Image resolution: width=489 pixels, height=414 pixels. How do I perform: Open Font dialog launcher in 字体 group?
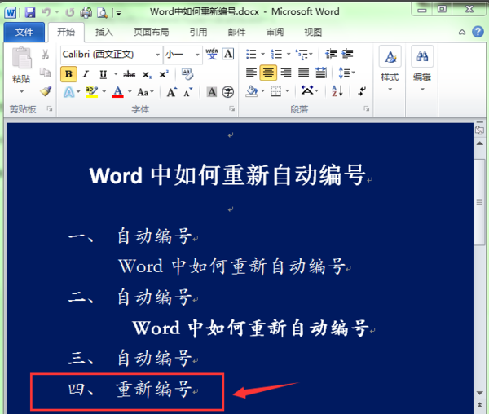click(x=231, y=108)
